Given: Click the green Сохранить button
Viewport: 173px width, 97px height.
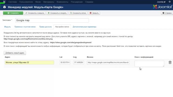Looking at the screenshot, I should pos(13,13).
